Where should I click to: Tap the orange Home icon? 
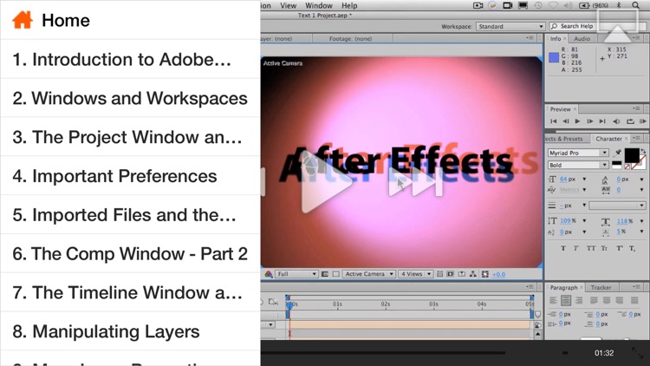[x=23, y=20]
